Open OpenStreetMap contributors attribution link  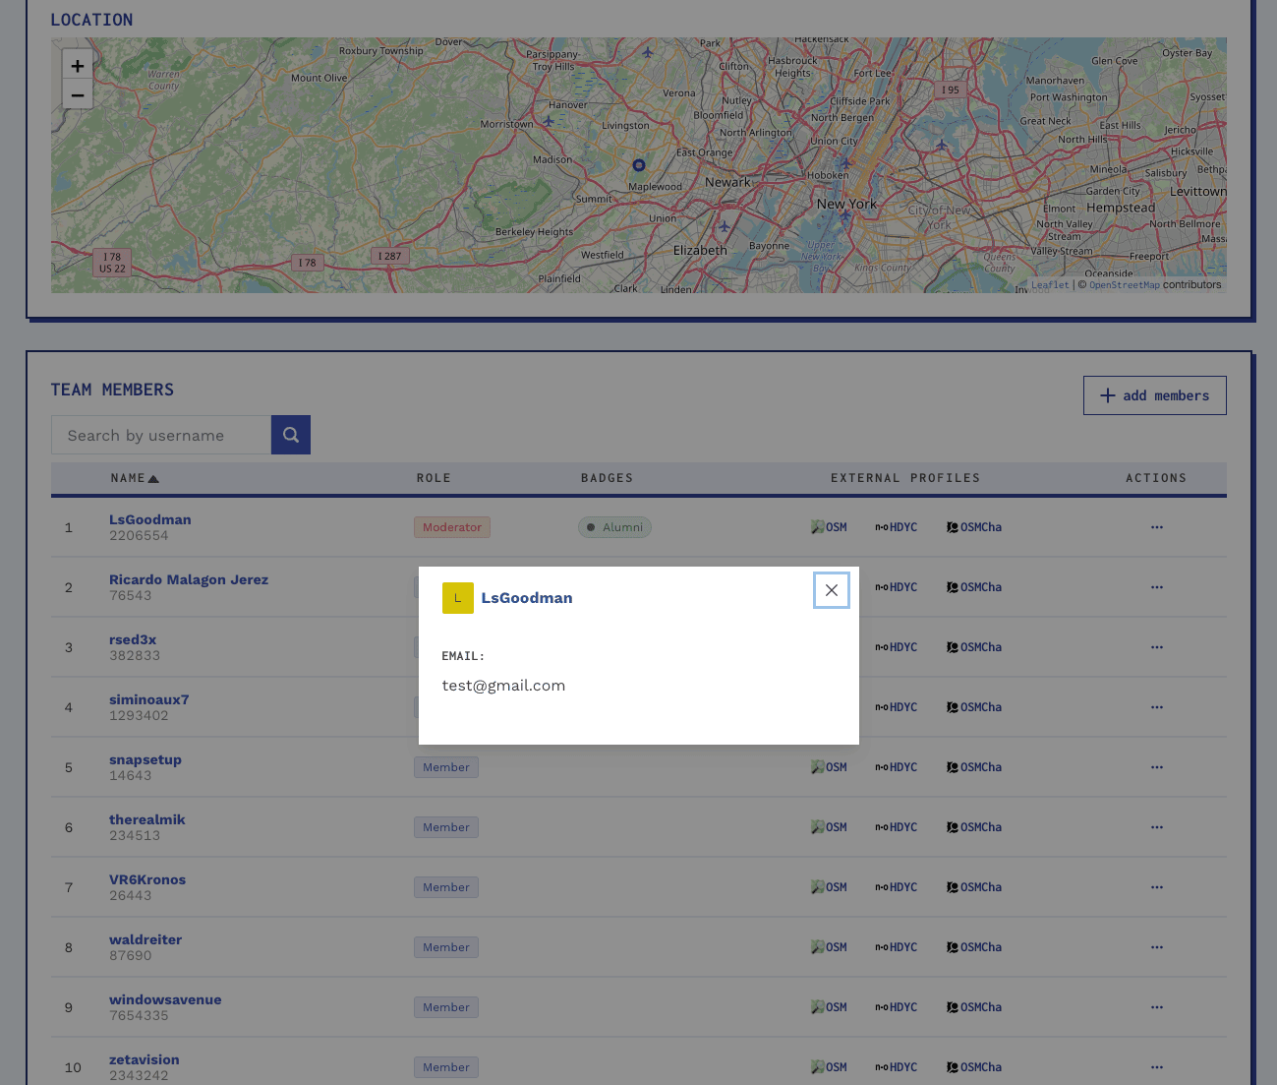pos(1124,285)
